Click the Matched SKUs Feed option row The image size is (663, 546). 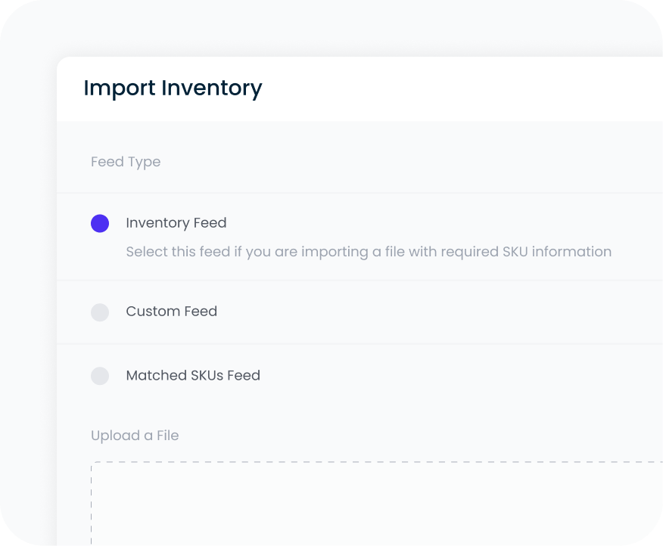[x=303, y=376]
